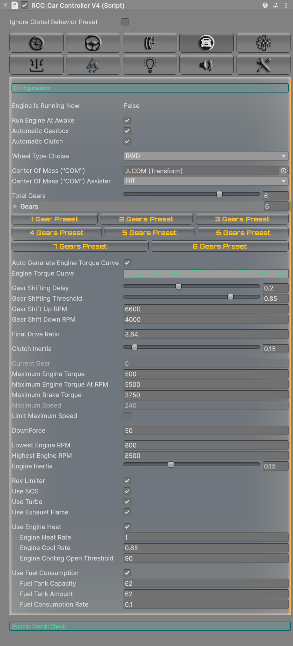Open the Engine Torque Curve editor
Screen dimensions: 293x646
[206, 273]
